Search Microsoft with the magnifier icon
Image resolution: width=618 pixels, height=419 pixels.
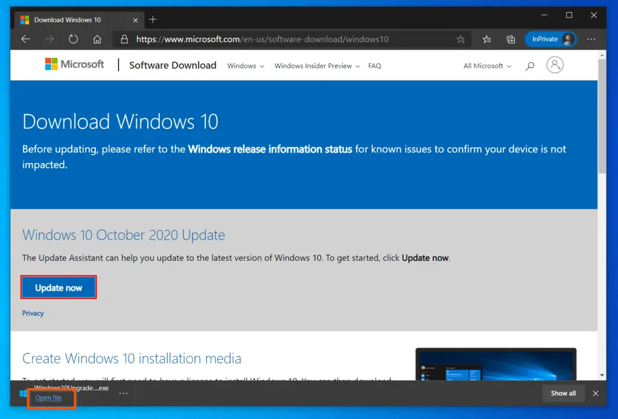tap(530, 66)
